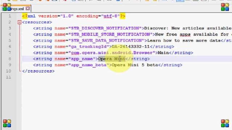Close the ings.xml tab with its red X

(x=28, y=9)
